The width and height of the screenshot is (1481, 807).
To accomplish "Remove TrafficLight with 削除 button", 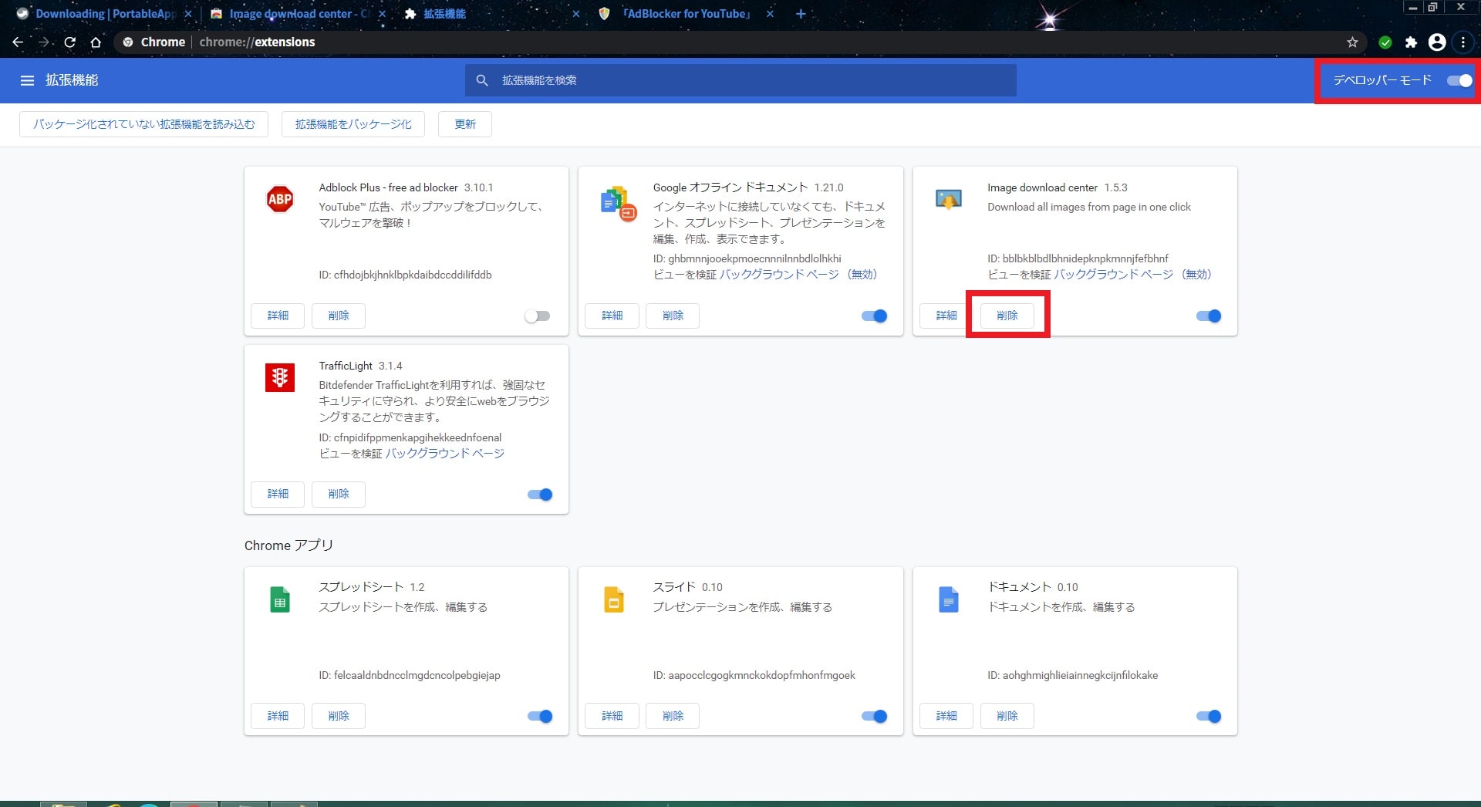I will coord(339,494).
